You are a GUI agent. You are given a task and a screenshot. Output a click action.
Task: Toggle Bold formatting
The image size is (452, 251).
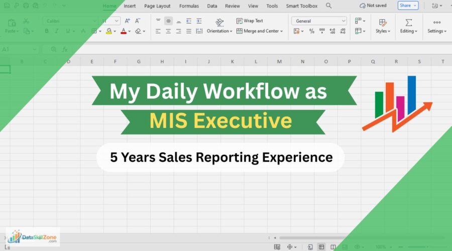tap(47, 31)
